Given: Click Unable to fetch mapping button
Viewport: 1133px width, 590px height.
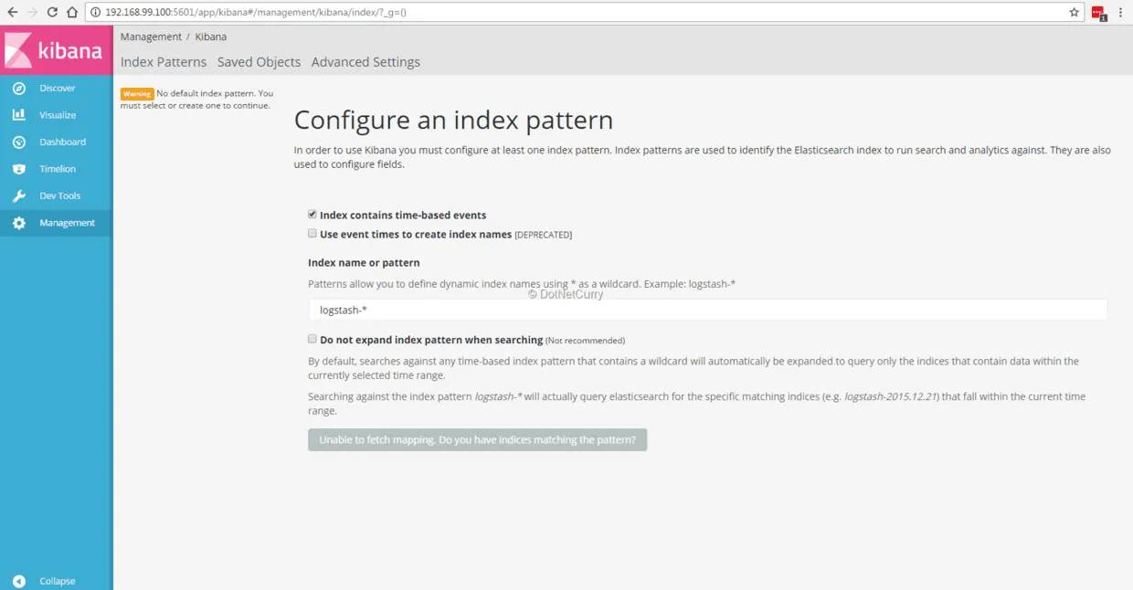Looking at the screenshot, I should pos(477,440).
